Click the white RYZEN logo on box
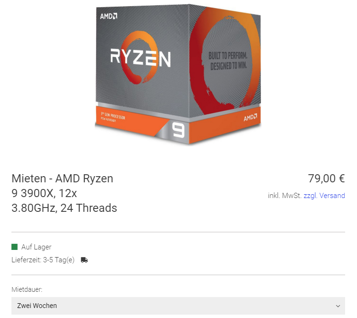The height and width of the screenshot is (318, 357). tap(140, 58)
